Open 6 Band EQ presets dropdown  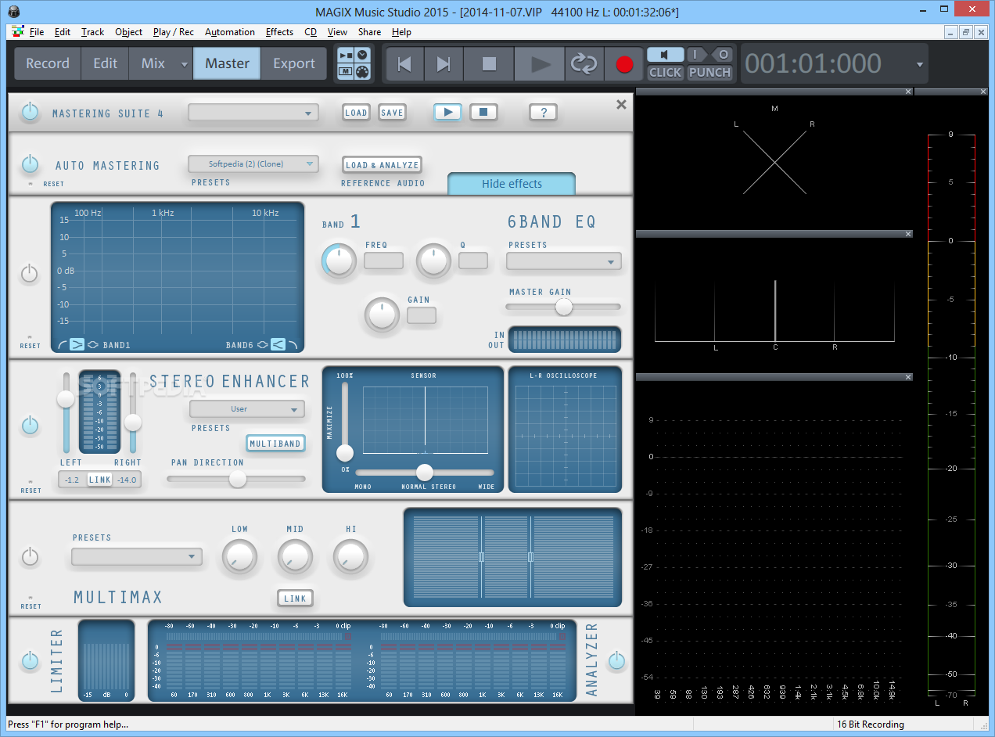[x=564, y=261]
